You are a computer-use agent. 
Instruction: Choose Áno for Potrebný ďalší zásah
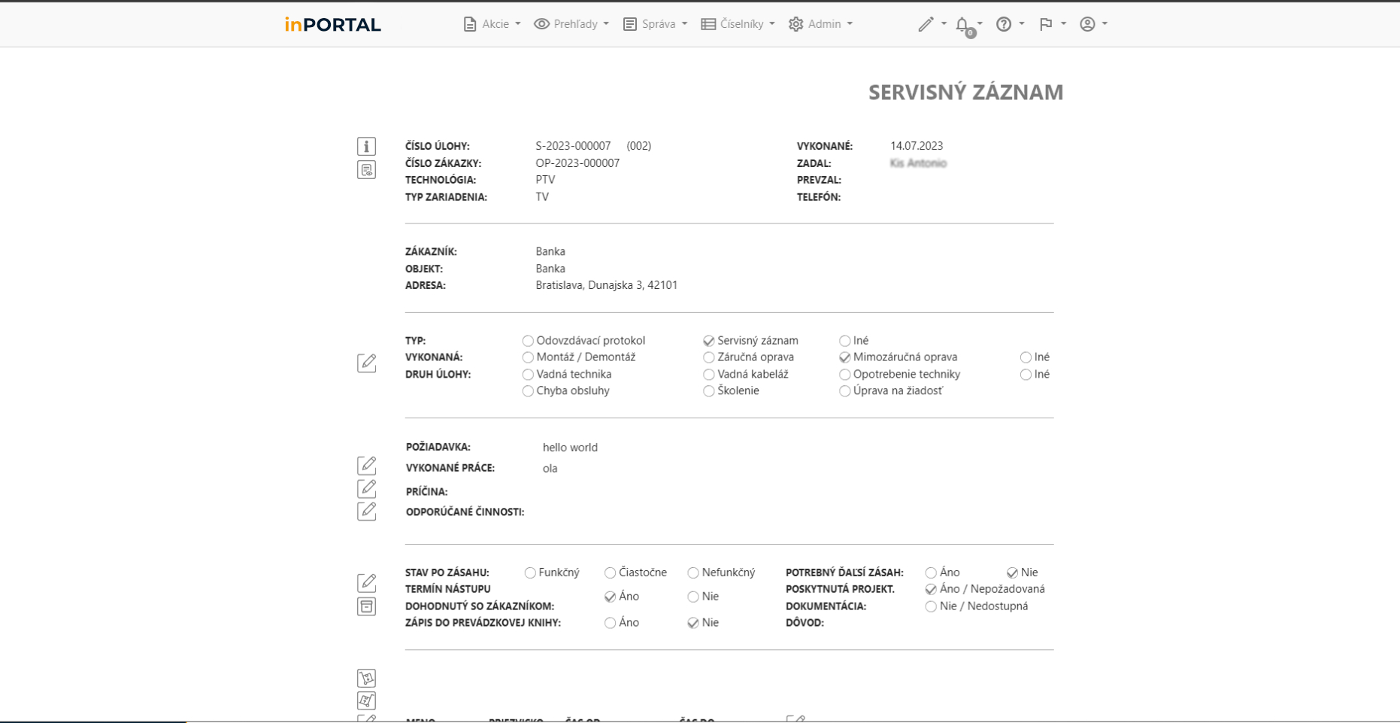pyautogui.click(x=931, y=573)
